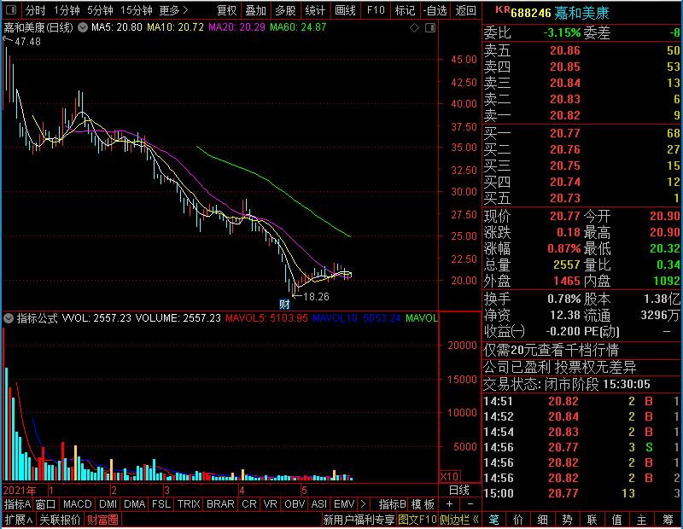The height and width of the screenshot is (529, 683).
Task: Toggle the panel icon right of the diamond
Action: coord(430,28)
